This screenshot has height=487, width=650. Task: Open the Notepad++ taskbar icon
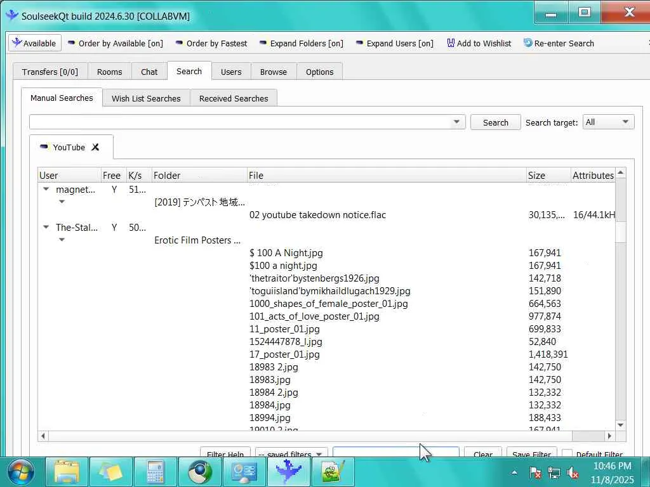point(333,472)
